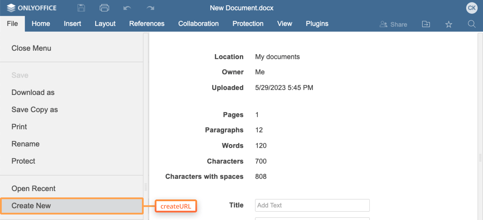
Task: Open the Plugins tab
Action: pyautogui.click(x=317, y=24)
